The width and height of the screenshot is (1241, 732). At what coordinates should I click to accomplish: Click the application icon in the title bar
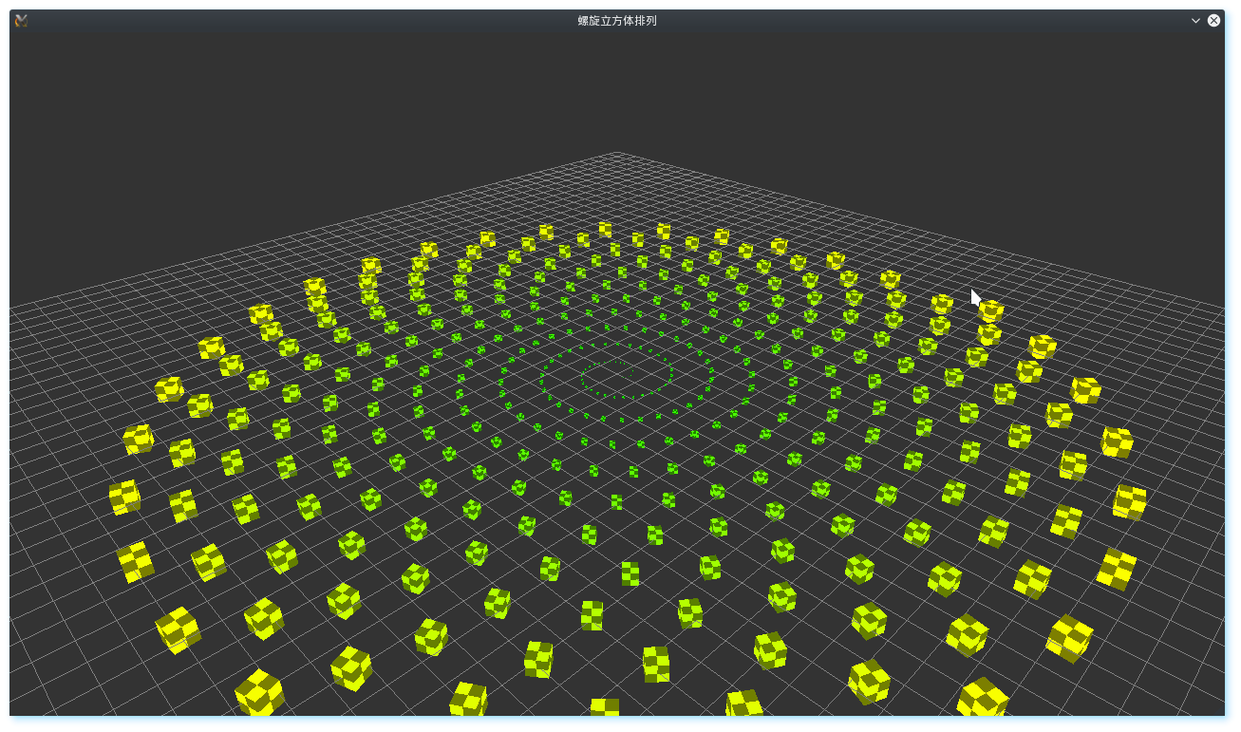click(x=21, y=20)
